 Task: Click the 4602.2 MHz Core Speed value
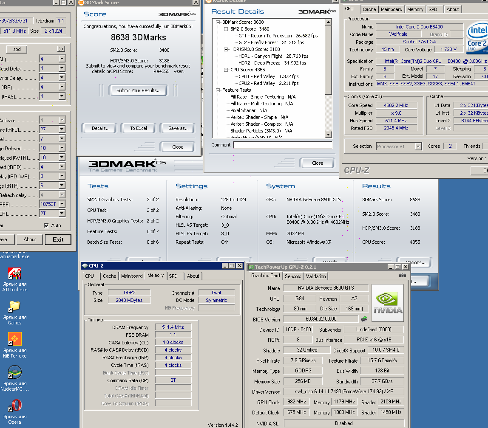point(396,105)
